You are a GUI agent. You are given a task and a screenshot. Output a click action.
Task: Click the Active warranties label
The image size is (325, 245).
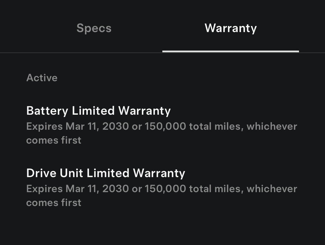42,78
